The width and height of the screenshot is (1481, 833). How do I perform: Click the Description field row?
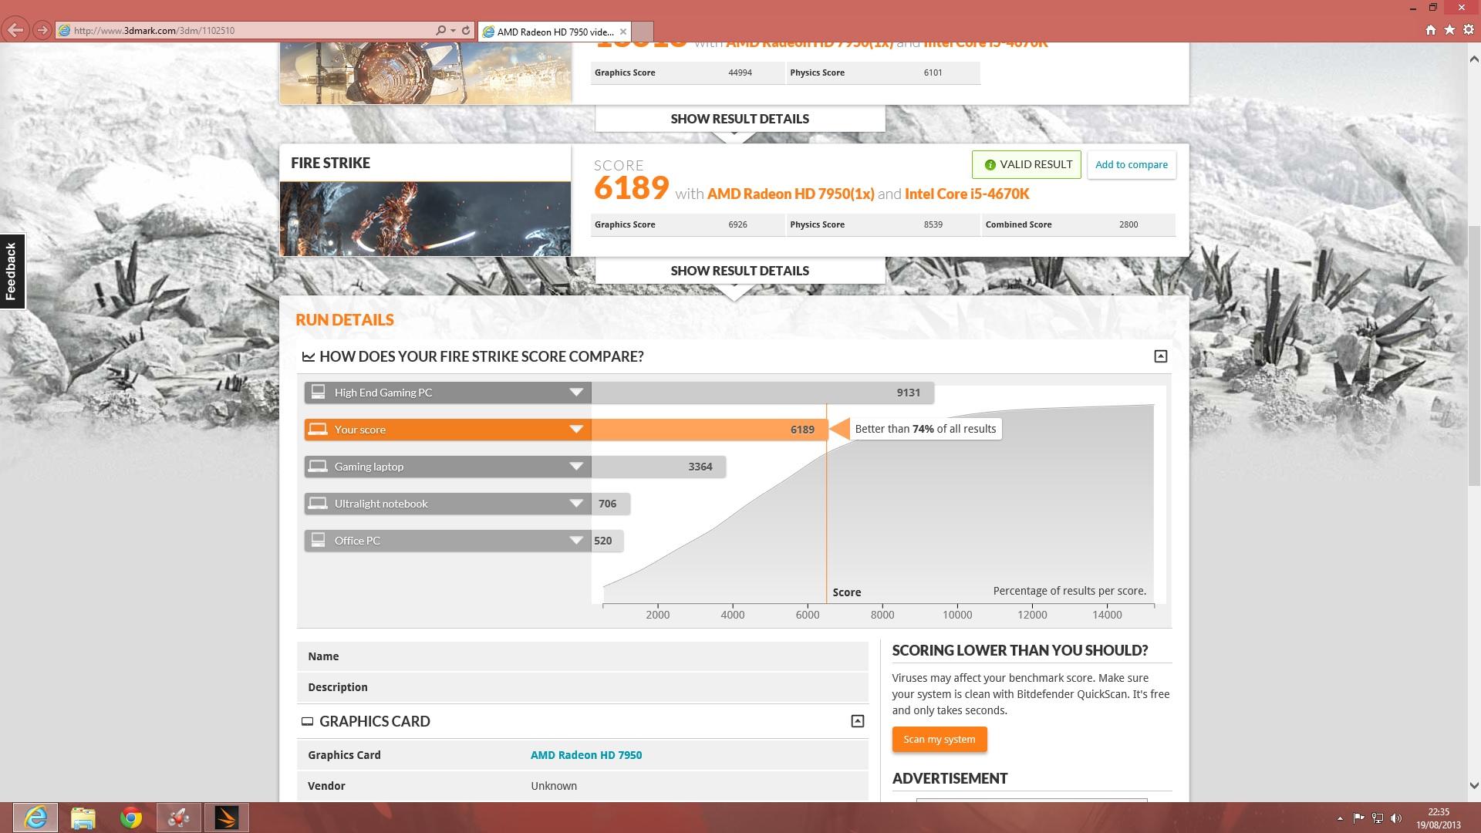click(582, 687)
